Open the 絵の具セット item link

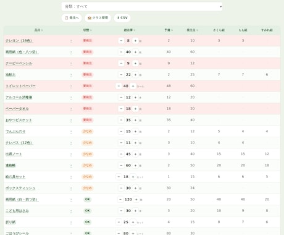coord(15,177)
